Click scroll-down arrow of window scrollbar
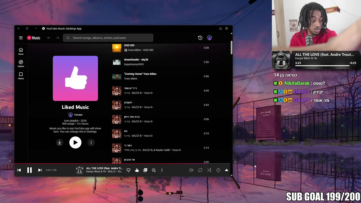The height and width of the screenshot is (203, 361). 231,175
